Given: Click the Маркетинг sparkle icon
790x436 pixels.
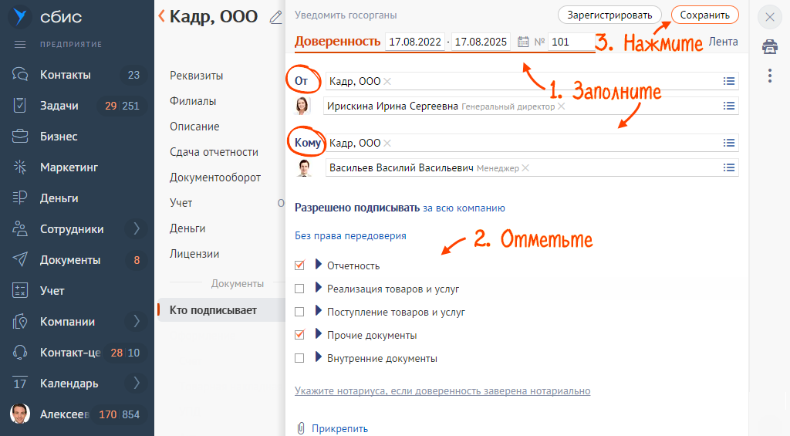Looking at the screenshot, I should tap(20, 167).
